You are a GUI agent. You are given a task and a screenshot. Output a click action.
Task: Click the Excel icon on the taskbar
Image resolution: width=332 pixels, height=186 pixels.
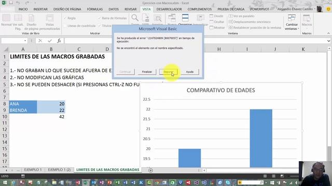point(86,182)
